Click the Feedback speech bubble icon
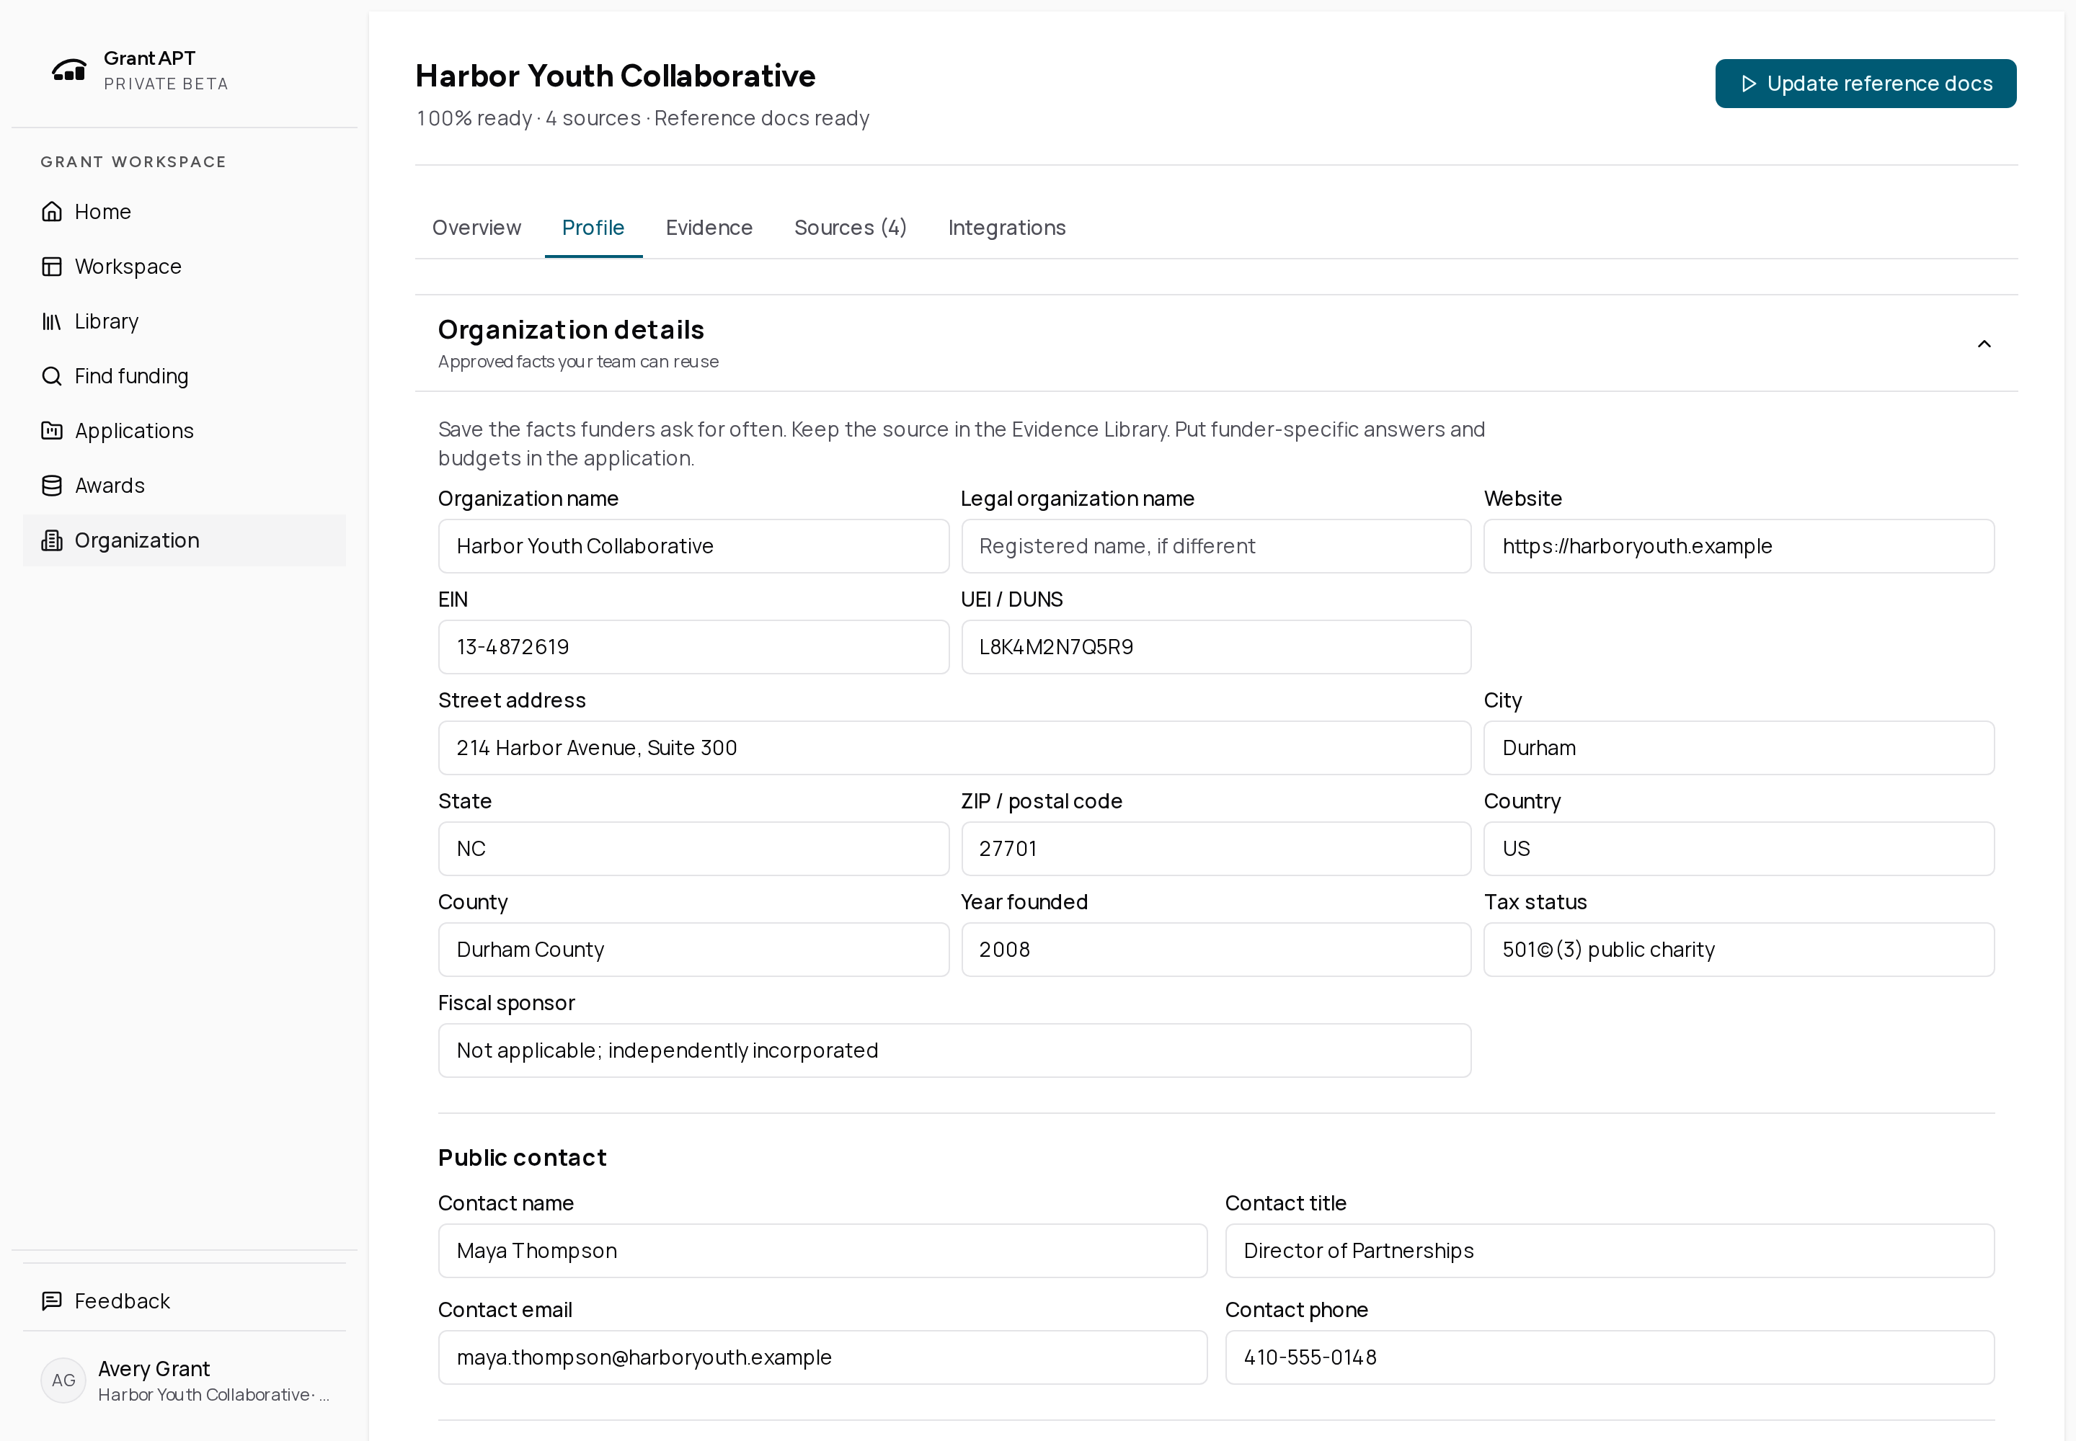Viewport: 2076px width, 1441px height. point(53,1301)
